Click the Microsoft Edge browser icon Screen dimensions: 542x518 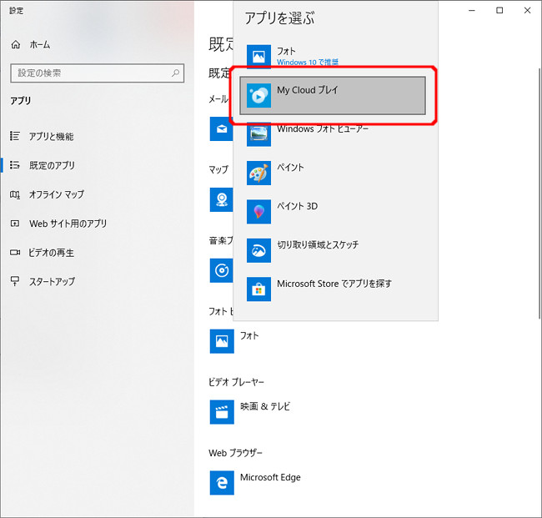coord(222,482)
